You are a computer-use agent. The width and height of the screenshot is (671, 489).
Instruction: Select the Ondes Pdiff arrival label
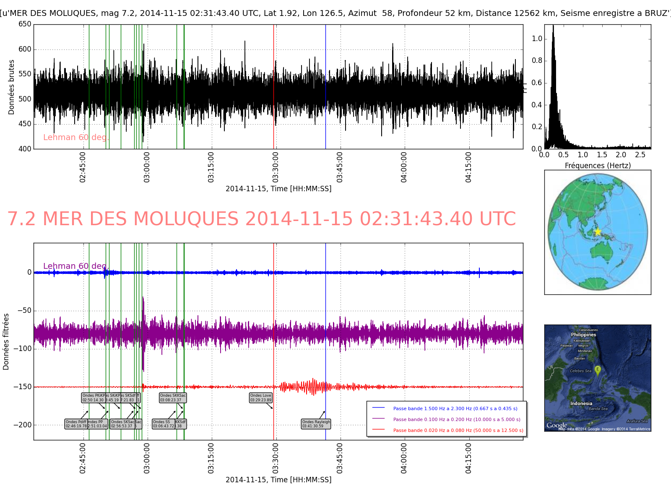[x=76, y=424]
